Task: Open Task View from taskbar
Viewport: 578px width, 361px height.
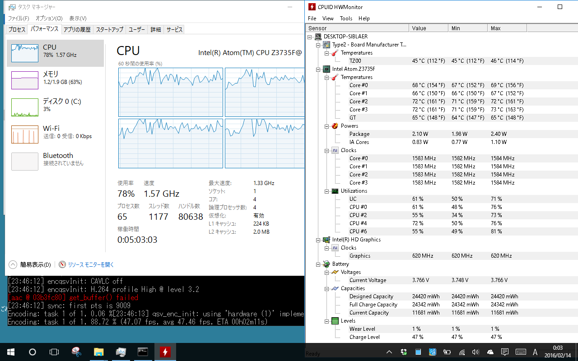Action: click(x=54, y=352)
